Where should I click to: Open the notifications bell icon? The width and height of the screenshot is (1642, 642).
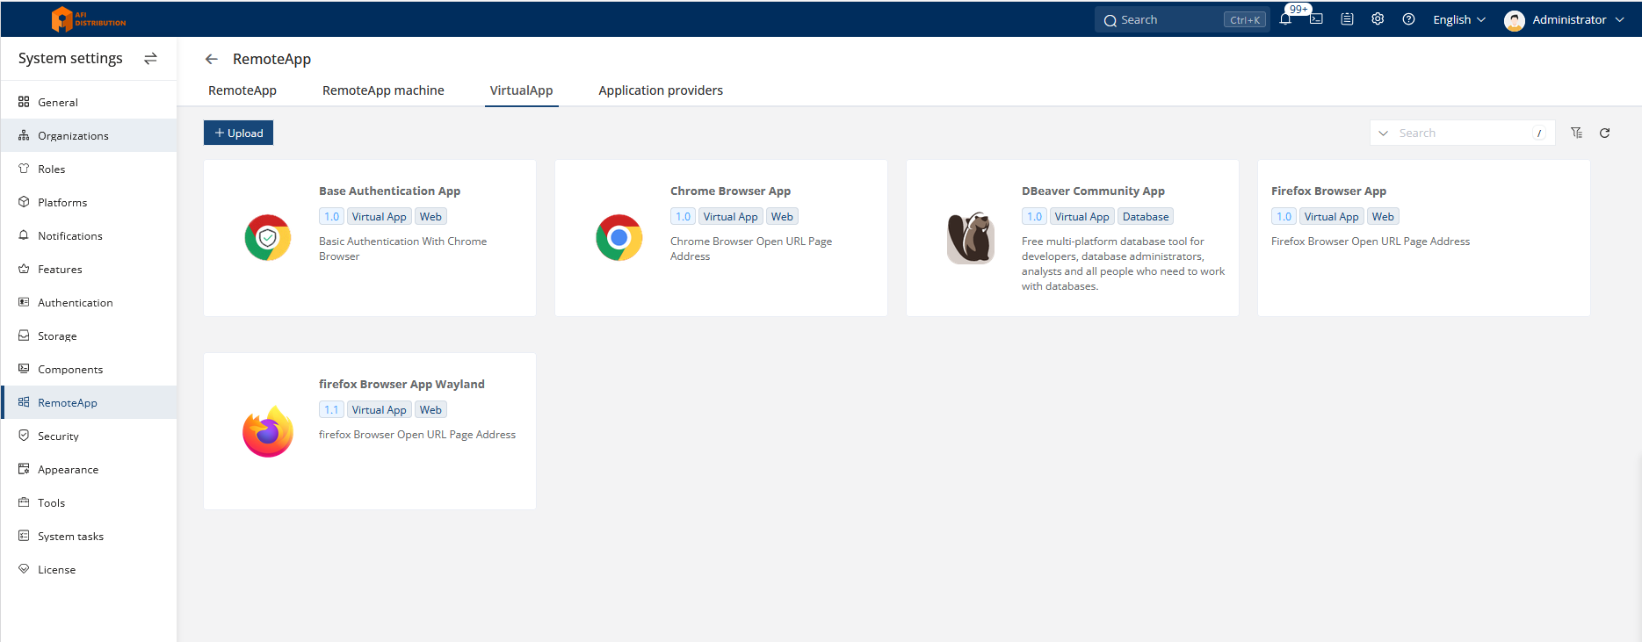[x=1285, y=19]
